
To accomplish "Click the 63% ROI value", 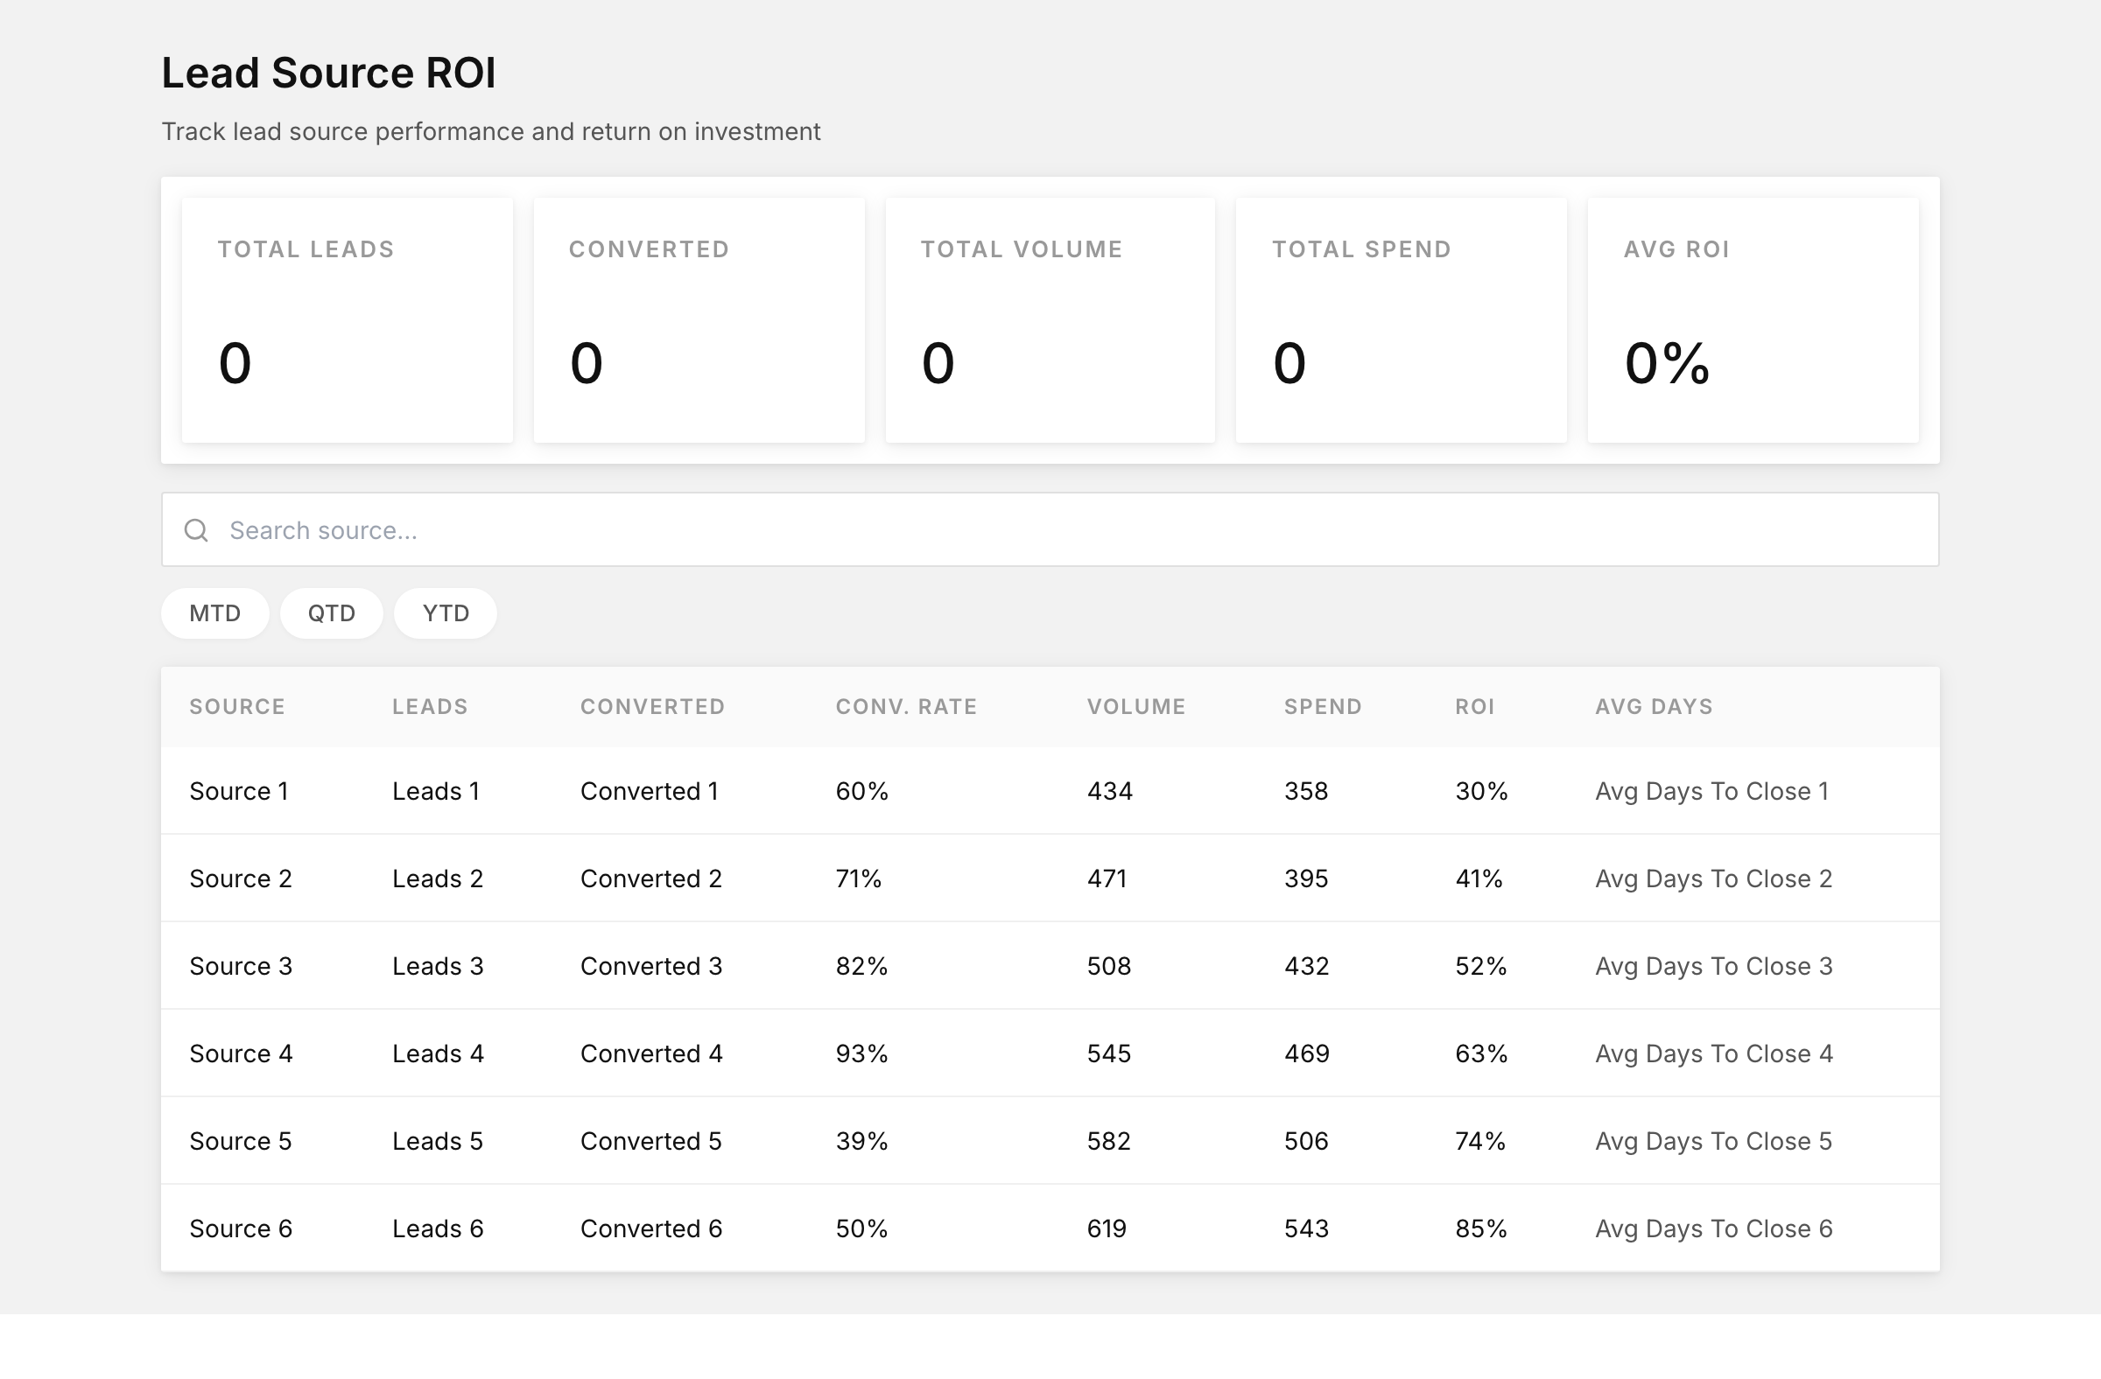I will pos(1481,1053).
